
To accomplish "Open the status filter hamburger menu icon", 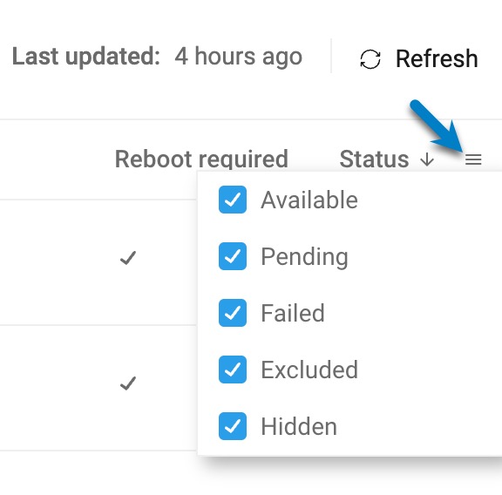I will (473, 159).
